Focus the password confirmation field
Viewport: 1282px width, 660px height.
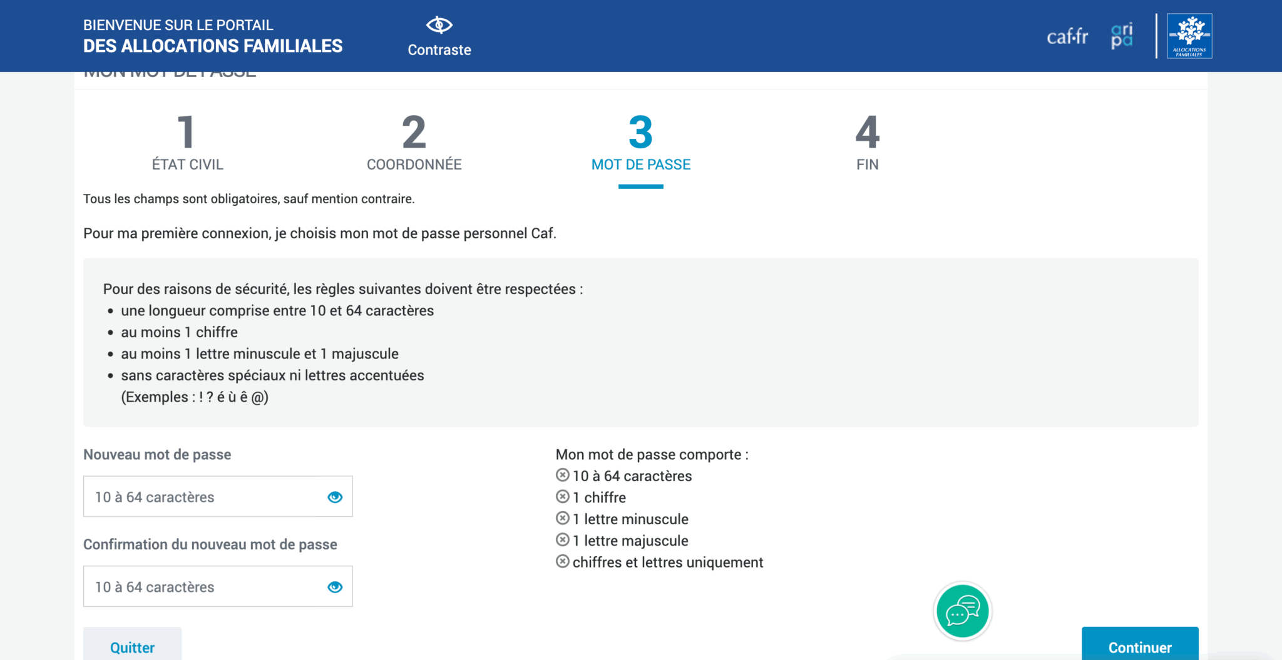click(203, 587)
